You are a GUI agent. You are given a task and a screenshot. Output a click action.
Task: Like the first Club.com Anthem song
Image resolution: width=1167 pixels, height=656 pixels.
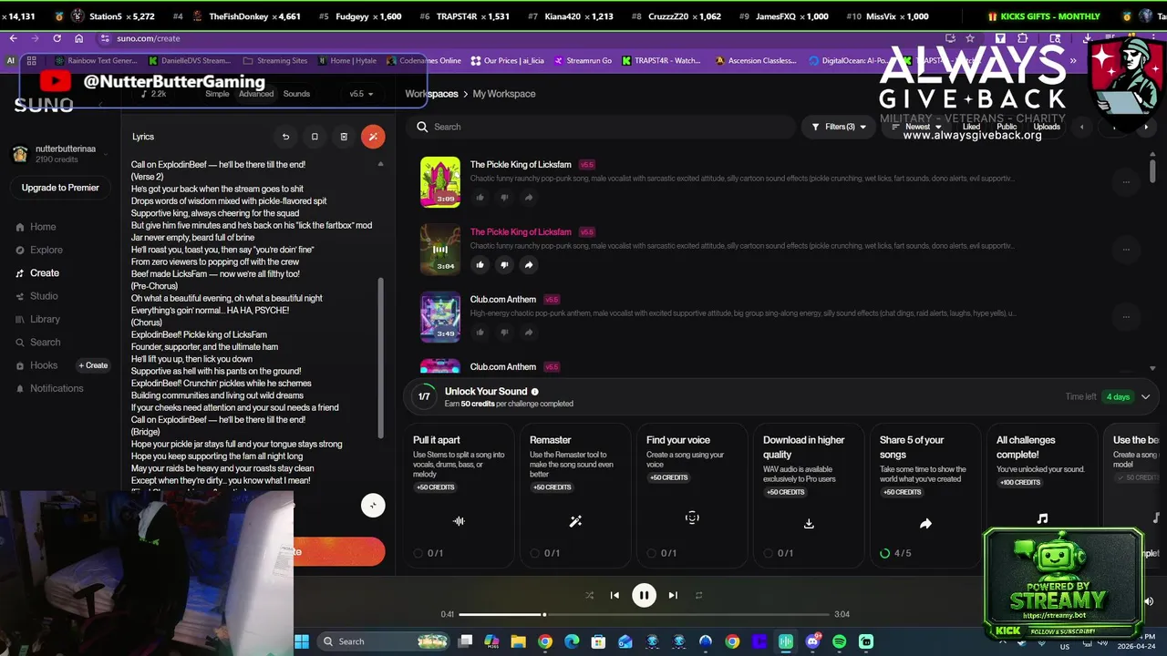pyautogui.click(x=480, y=333)
